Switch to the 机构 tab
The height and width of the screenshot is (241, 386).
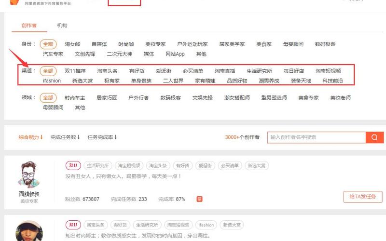coord(62,26)
